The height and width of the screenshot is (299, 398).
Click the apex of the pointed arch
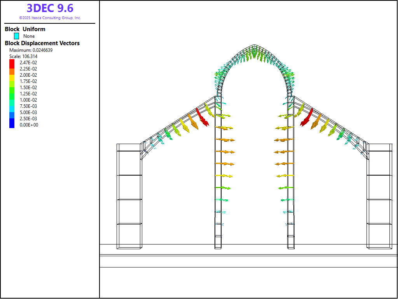click(x=254, y=46)
